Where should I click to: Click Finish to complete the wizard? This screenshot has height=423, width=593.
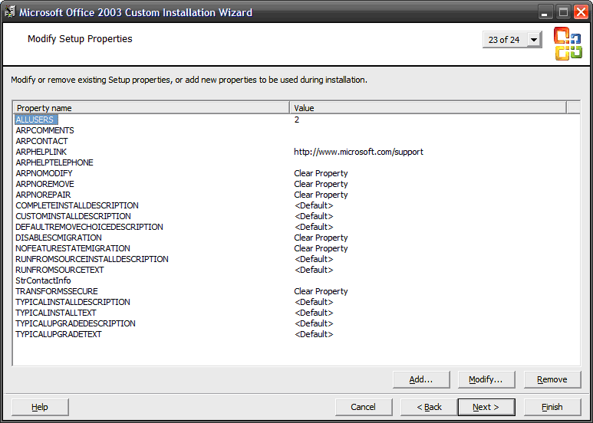(552, 407)
